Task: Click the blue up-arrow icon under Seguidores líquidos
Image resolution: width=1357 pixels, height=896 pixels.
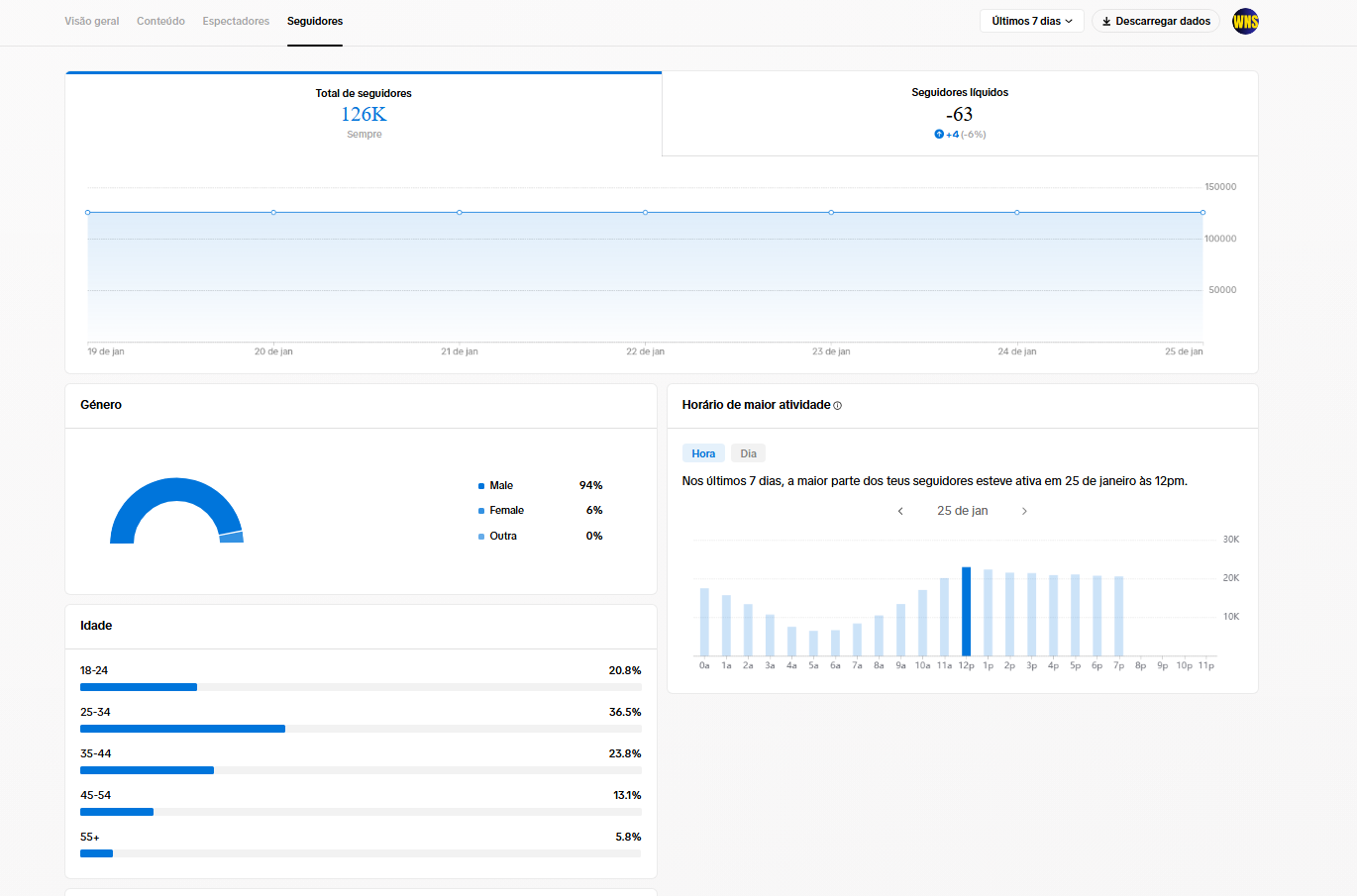Action: click(939, 135)
